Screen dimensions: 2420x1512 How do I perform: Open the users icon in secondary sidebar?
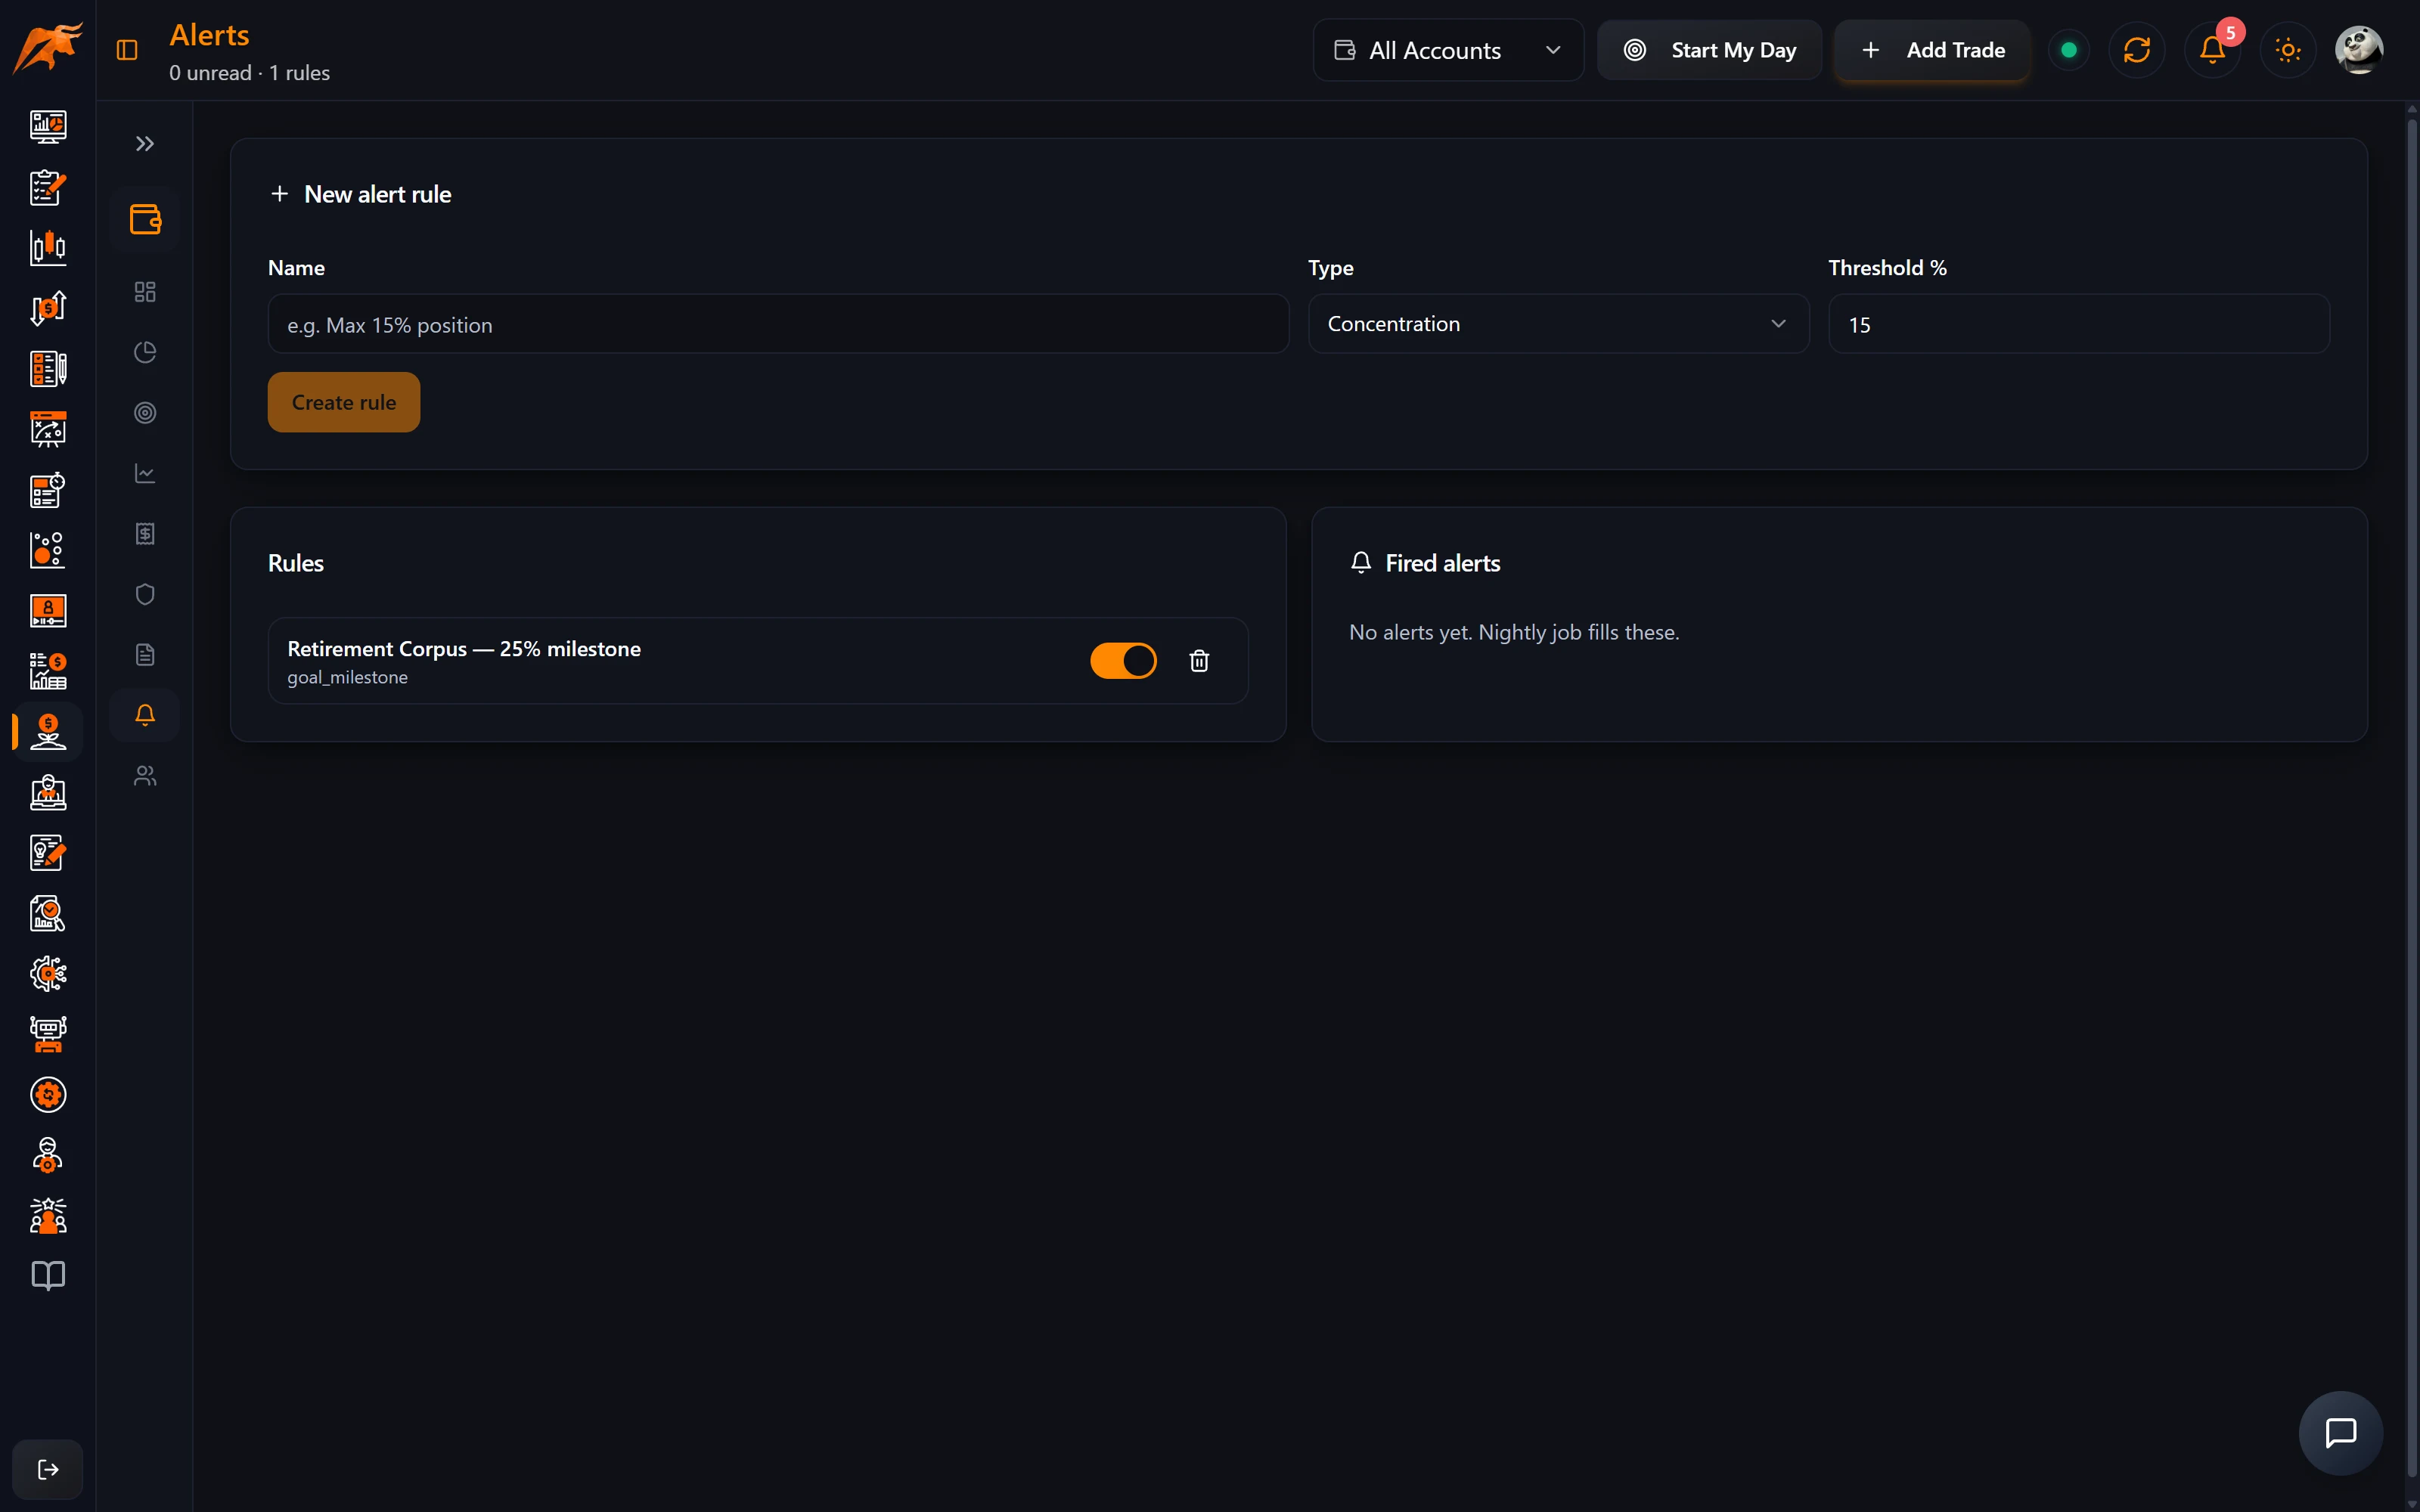tap(145, 776)
